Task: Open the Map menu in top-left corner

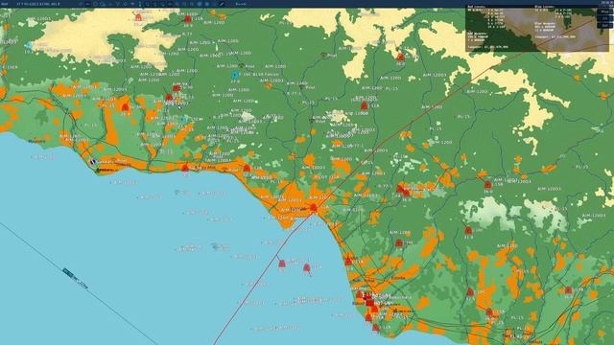Action: point(5,4)
